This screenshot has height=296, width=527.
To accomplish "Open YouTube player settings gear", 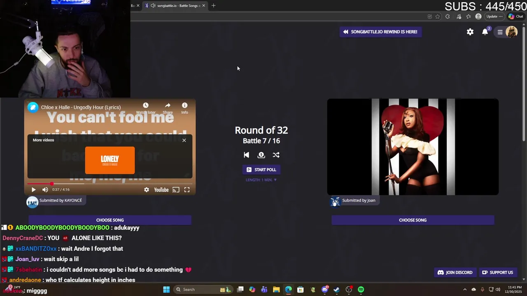I will [x=146, y=190].
